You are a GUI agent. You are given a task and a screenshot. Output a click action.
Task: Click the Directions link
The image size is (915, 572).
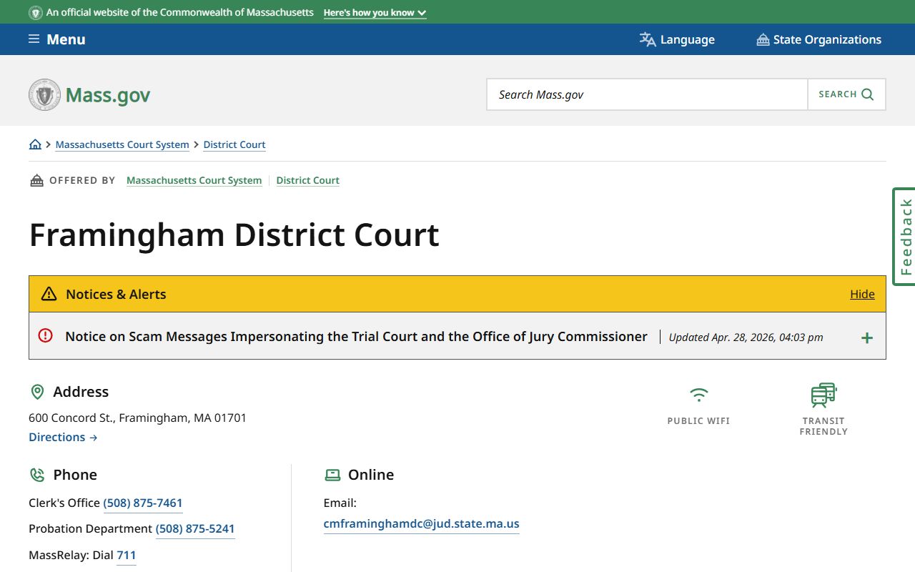tap(63, 437)
